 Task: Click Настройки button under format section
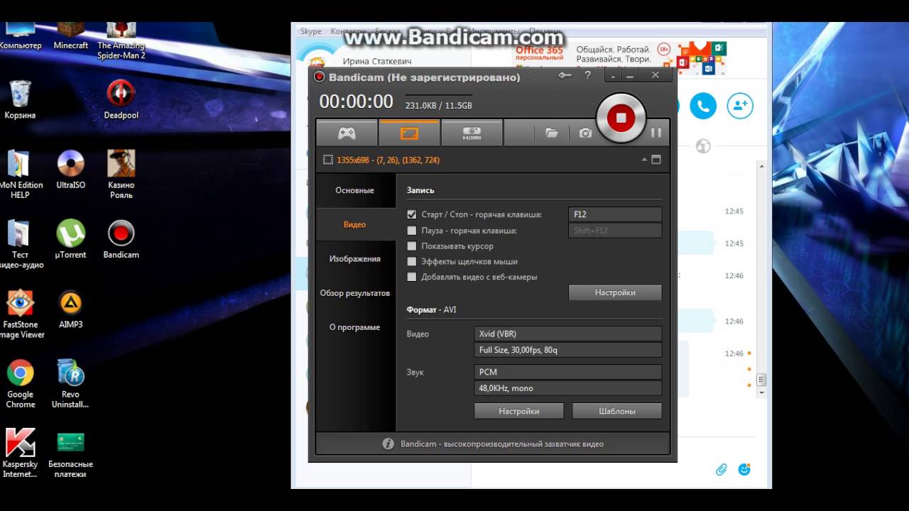(x=519, y=411)
